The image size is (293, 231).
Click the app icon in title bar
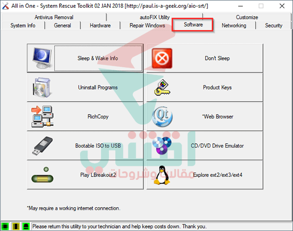tap(5, 6)
